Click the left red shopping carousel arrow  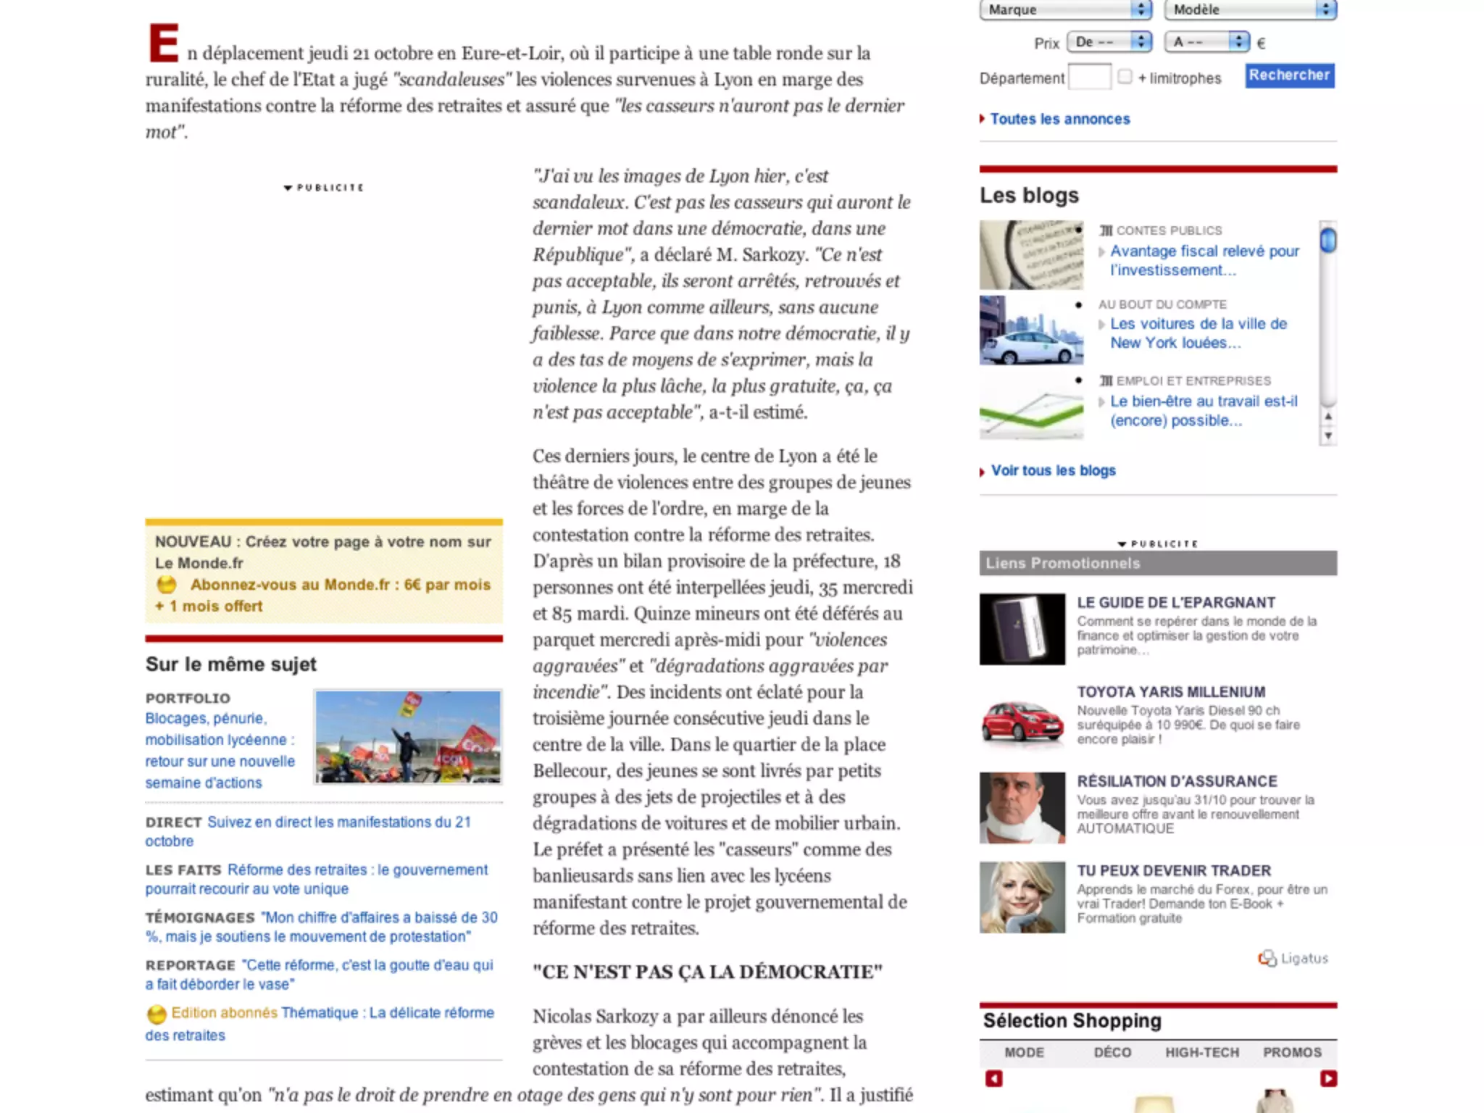coord(993,1078)
